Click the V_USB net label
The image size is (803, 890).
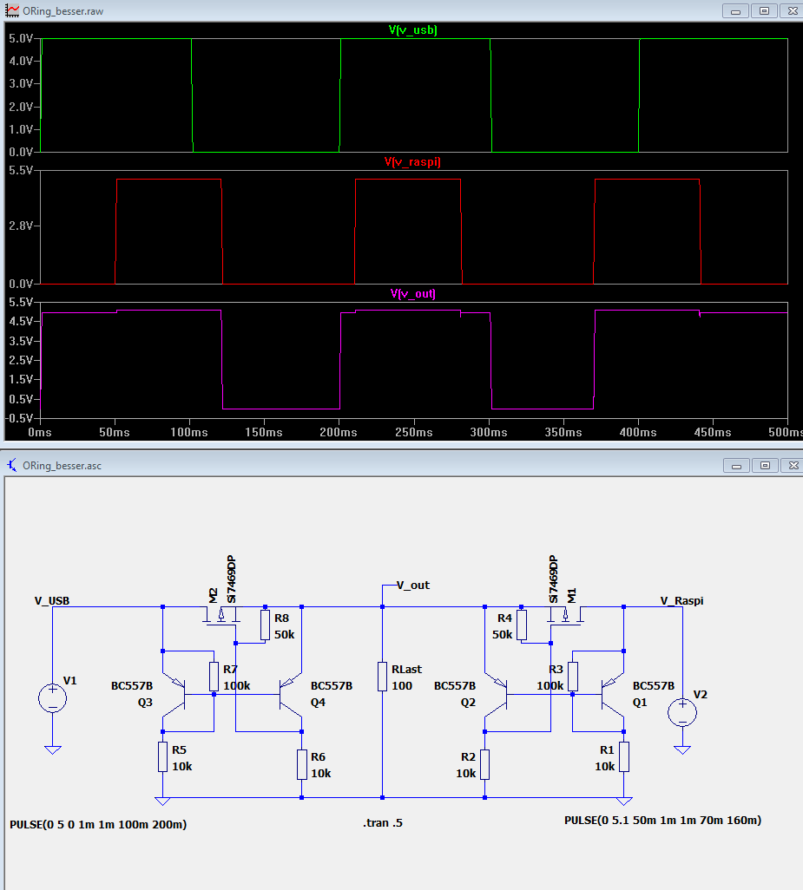coord(52,600)
